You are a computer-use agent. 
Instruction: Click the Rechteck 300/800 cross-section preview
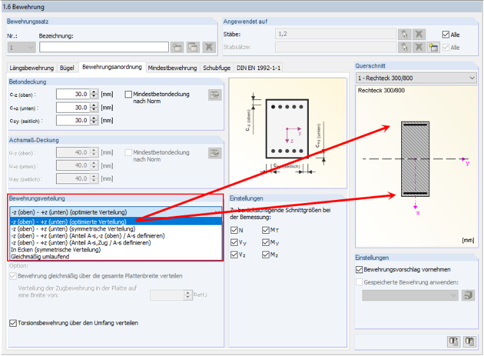point(416,166)
